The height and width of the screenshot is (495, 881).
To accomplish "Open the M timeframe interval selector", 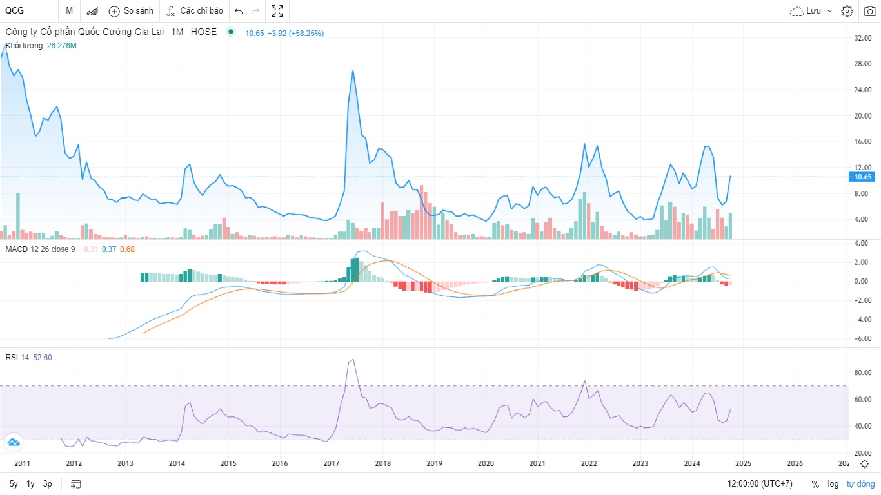I will tap(69, 11).
